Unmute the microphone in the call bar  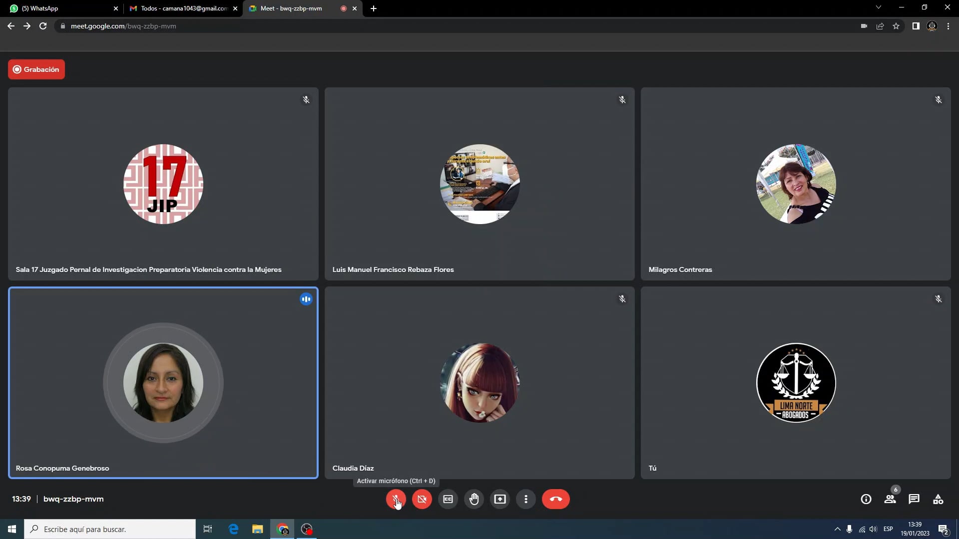coord(396,499)
